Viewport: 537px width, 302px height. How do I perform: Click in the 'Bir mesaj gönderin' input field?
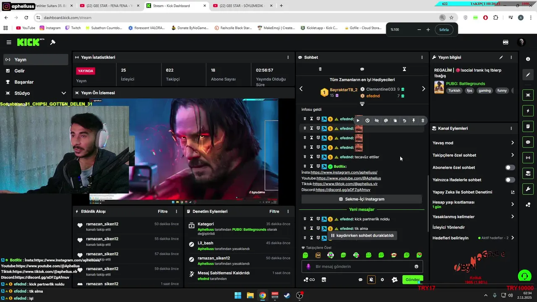tap(363, 266)
